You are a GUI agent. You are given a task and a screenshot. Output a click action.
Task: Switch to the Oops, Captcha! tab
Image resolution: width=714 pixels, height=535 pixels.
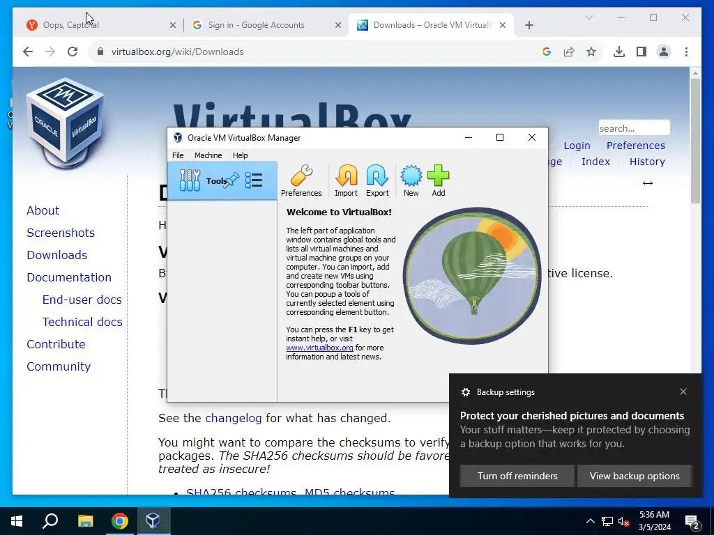(101, 25)
